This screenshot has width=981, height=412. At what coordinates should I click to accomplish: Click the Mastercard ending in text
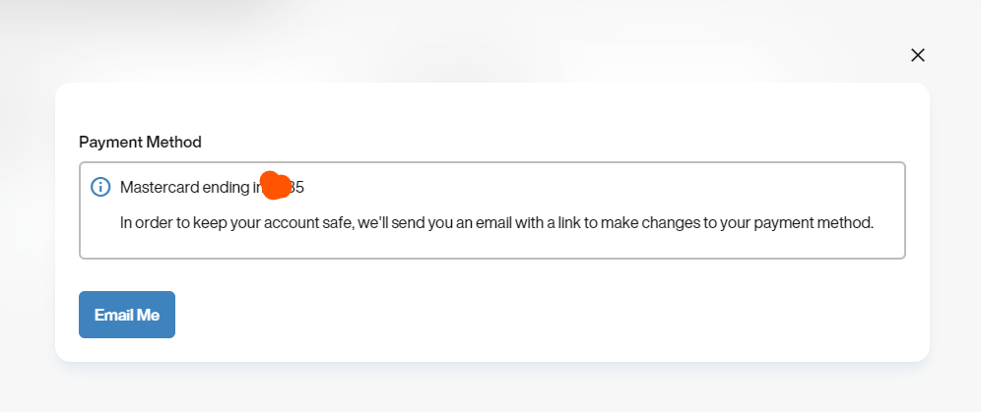(187, 187)
